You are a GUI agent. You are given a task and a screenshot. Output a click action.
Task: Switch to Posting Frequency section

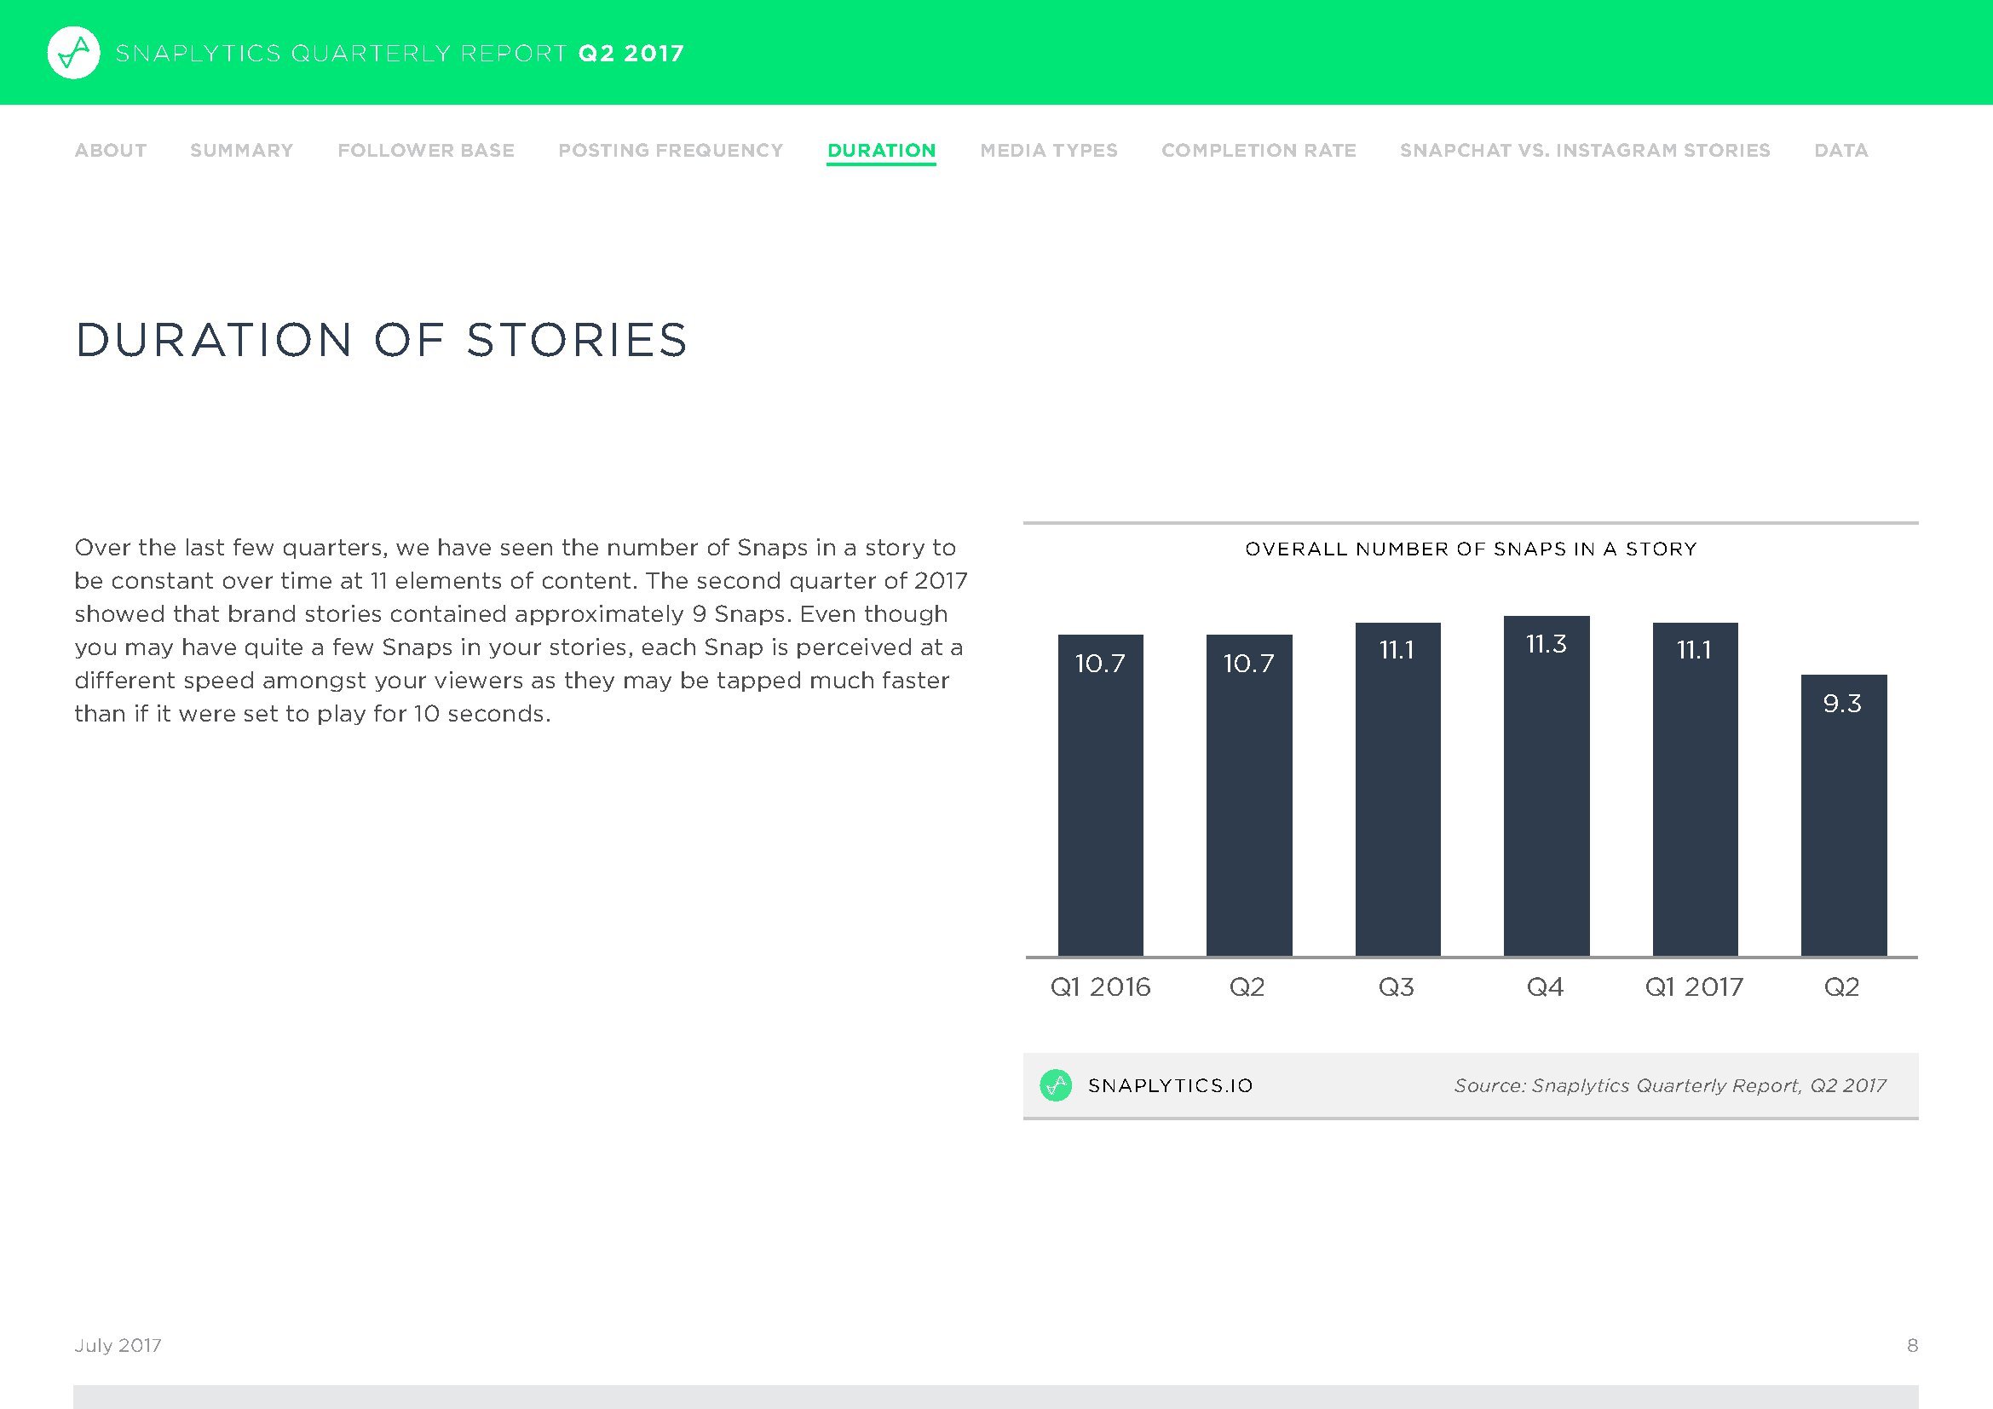(670, 150)
